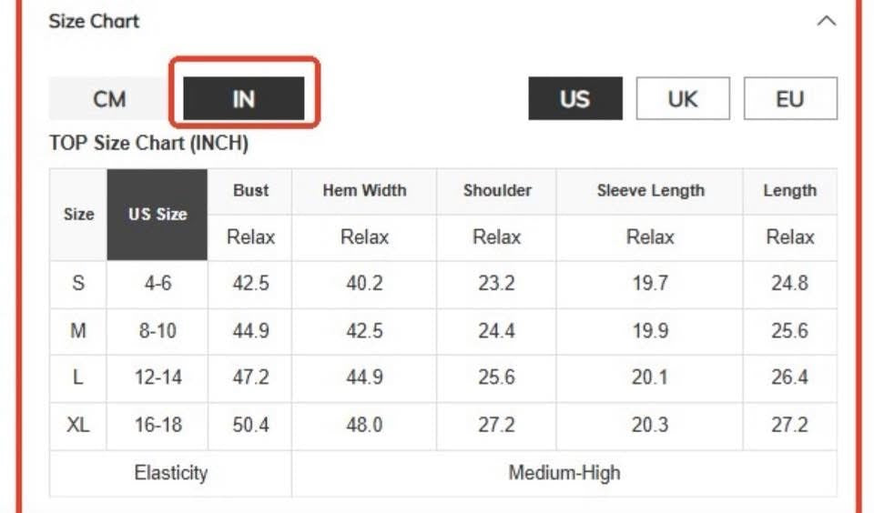
Task: Click the XL size row label
Action: pos(78,425)
